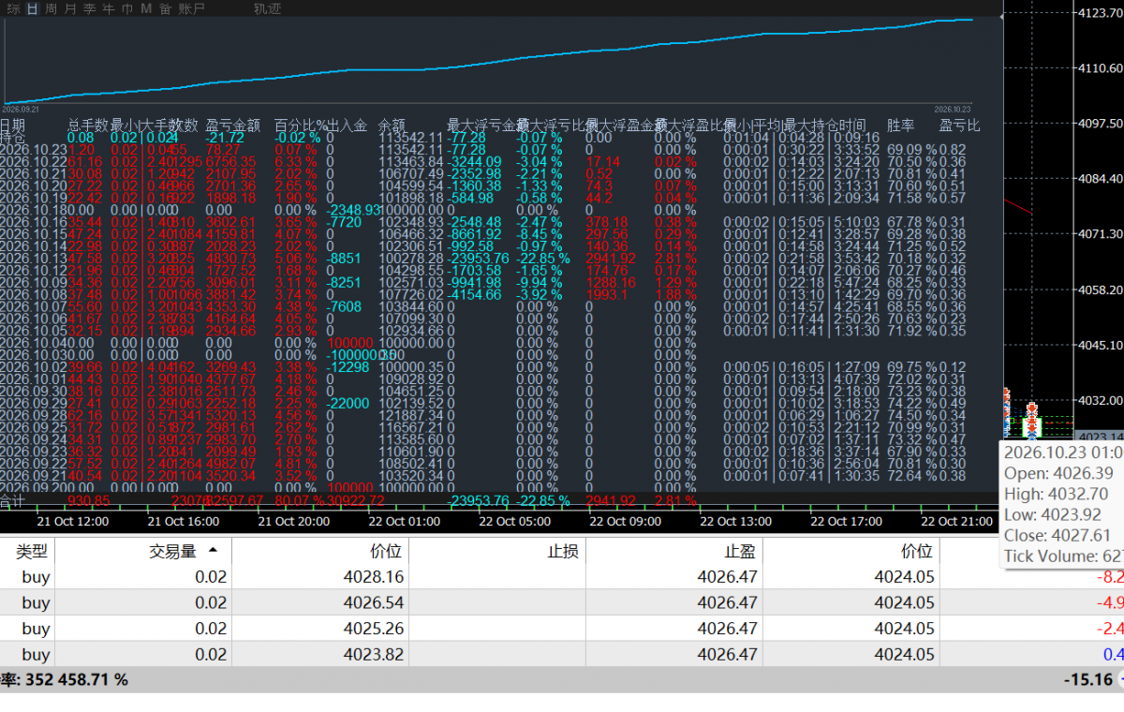Image resolution: width=1124 pixels, height=712 pixels.
Task: Select the M tab in the top bar
Action: click(146, 8)
